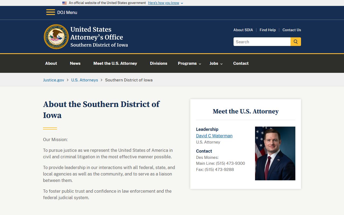The image size is (344, 215).
Task: Click the "Fax: (515) 473-9288" text
Action: [x=215, y=169]
